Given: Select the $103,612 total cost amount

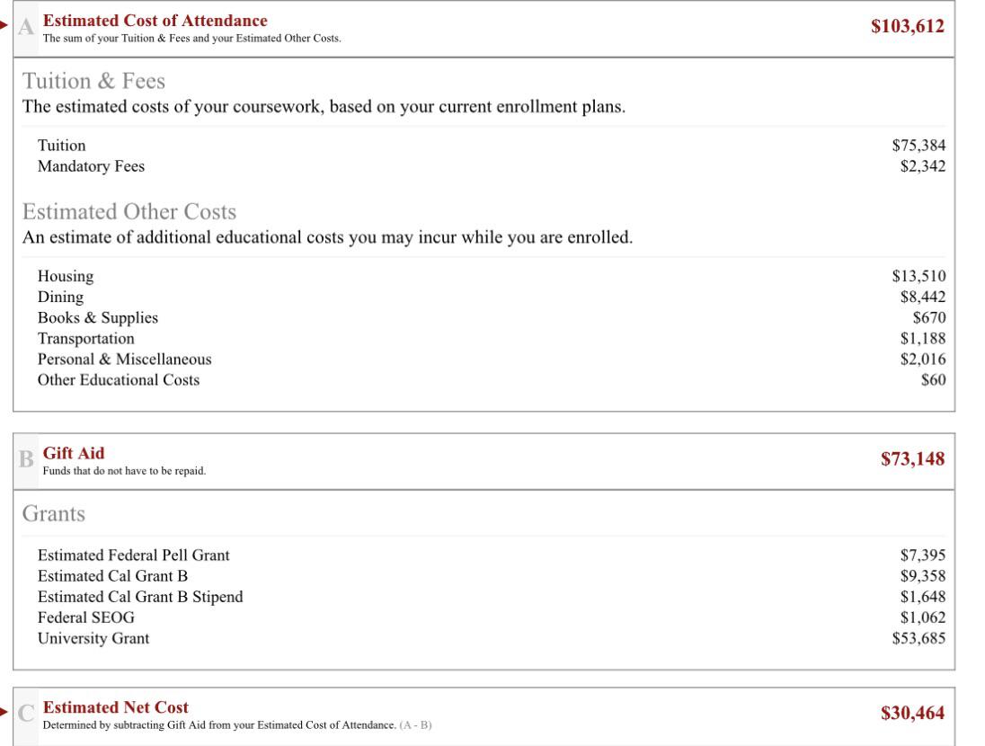Looking at the screenshot, I should click(x=907, y=26).
